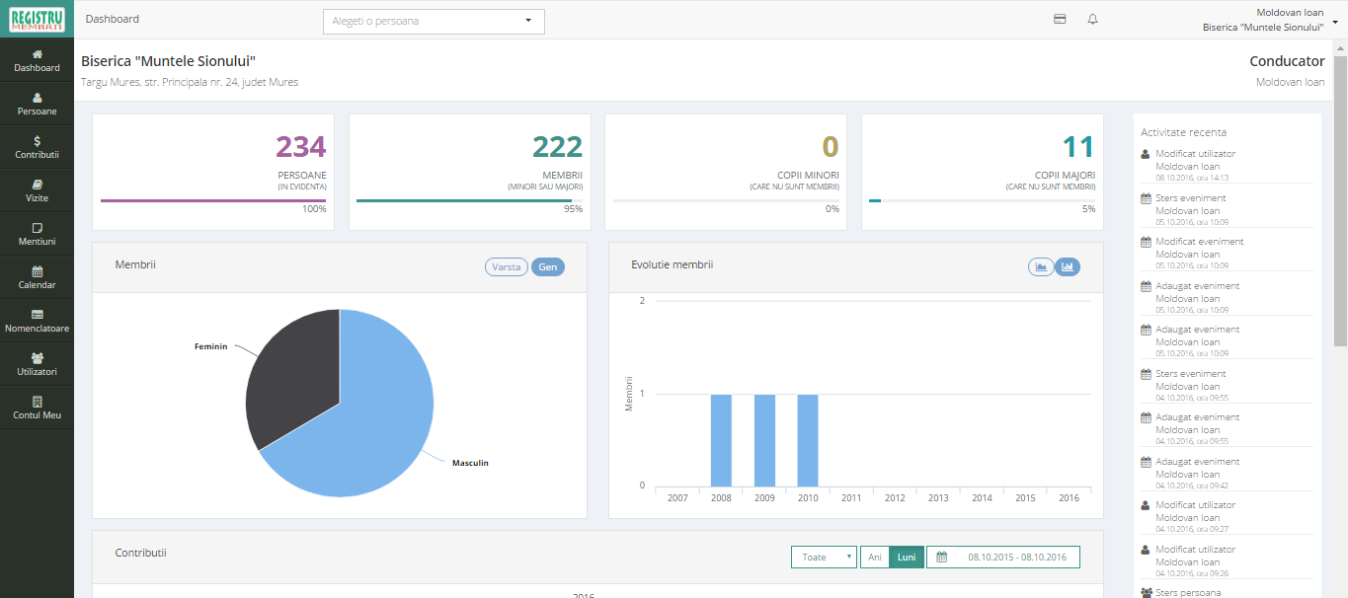Click the calendar icon in the date range field

(x=941, y=557)
